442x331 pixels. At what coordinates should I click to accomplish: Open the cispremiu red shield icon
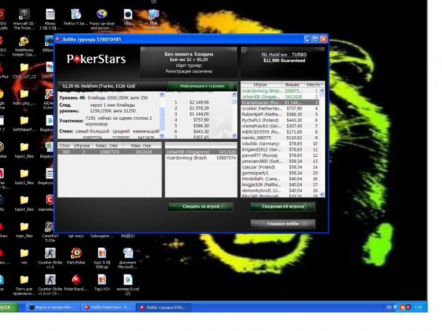tap(49, 203)
